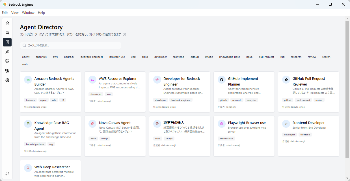Click GitHub Implement Planner octocat icon
The width and height of the screenshot is (350, 181).
point(222,80)
